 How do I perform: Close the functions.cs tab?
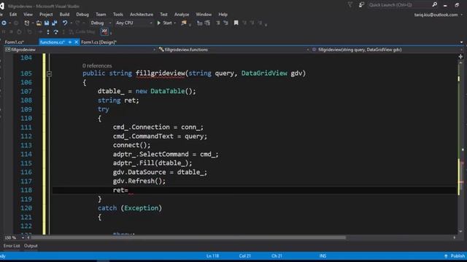(x=76, y=42)
